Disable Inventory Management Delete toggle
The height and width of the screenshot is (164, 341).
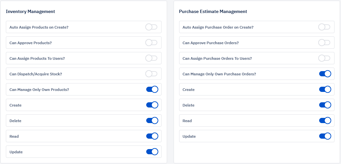point(152,120)
